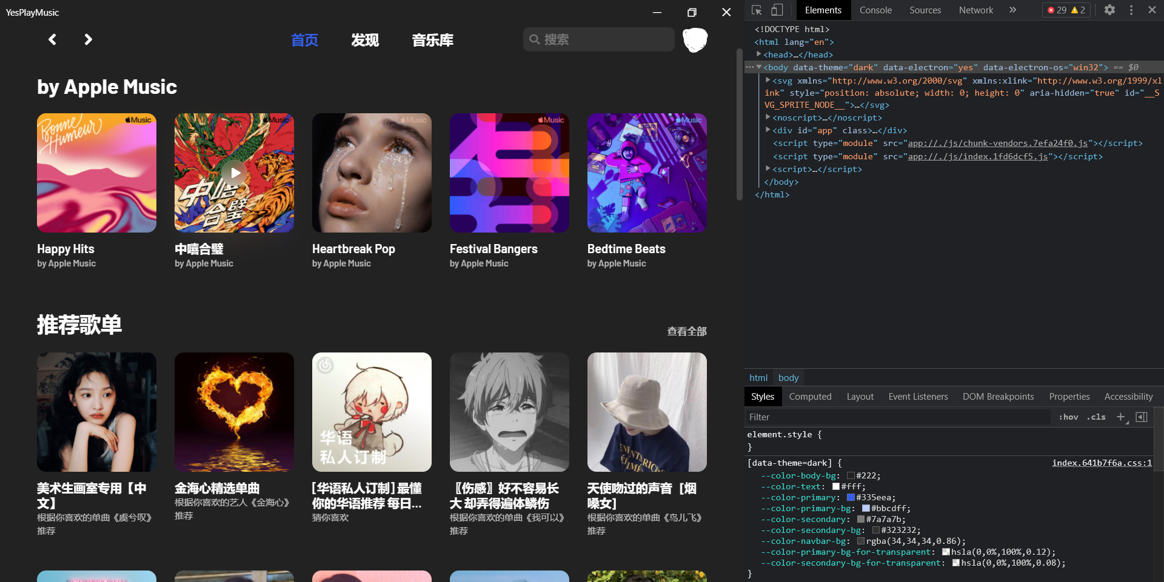Switch to the 首页 home tab
This screenshot has width=1164, height=582.
304,40
